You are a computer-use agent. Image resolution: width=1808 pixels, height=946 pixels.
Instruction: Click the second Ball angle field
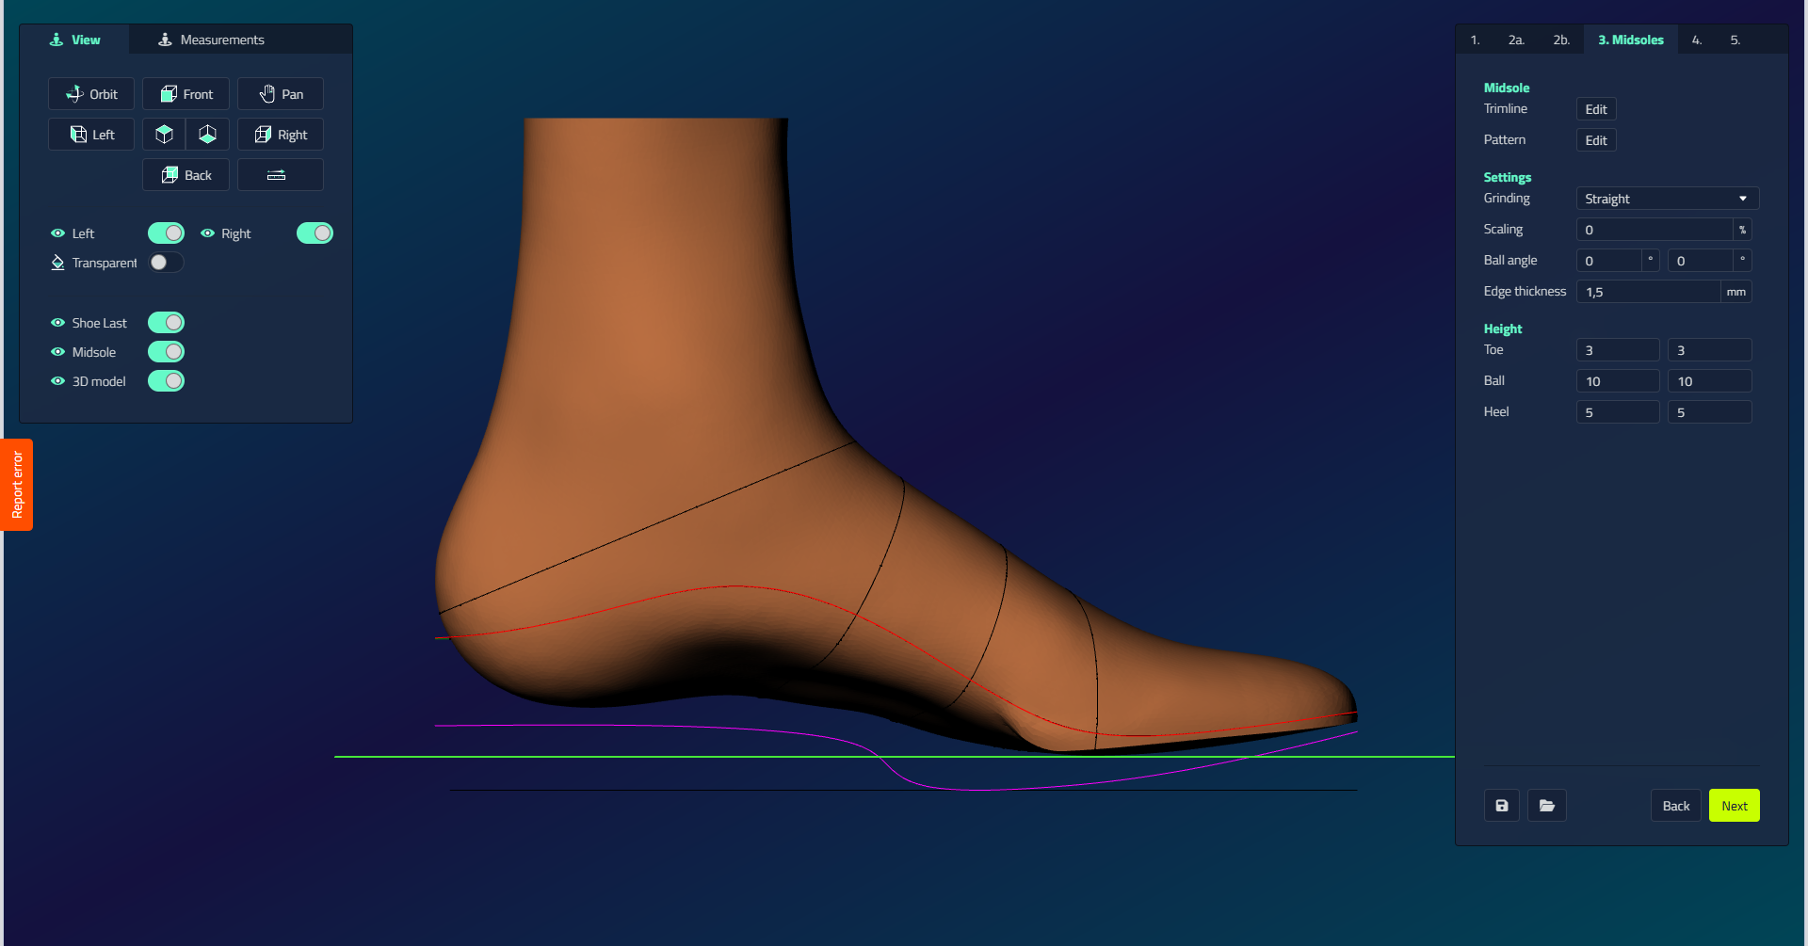pos(1700,261)
